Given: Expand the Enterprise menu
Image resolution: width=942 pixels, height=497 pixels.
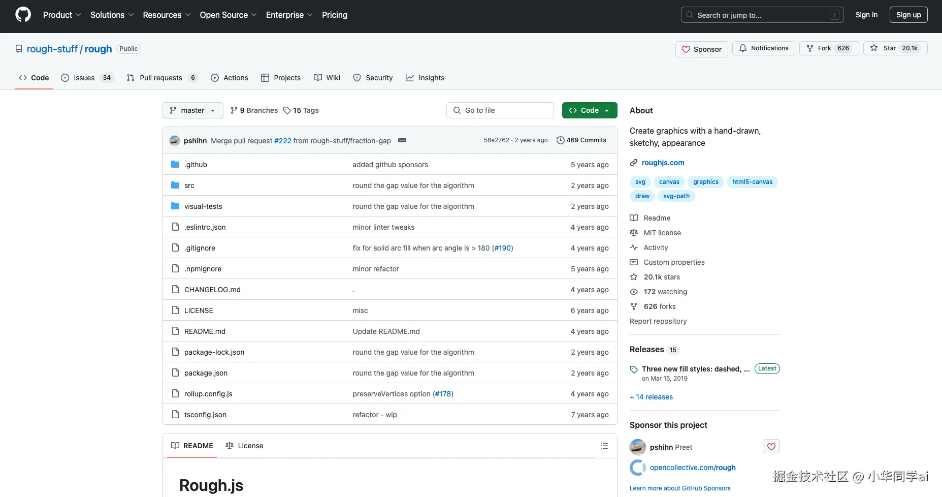Looking at the screenshot, I should tap(289, 15).
